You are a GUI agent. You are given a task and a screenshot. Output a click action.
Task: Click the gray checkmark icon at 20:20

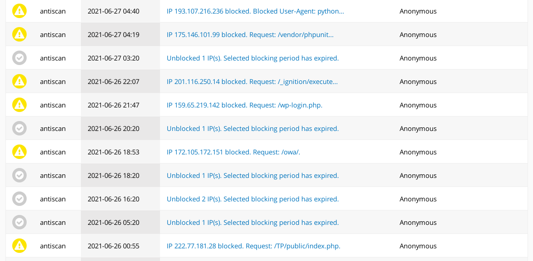pyautogui.click(x=19, y=128)
